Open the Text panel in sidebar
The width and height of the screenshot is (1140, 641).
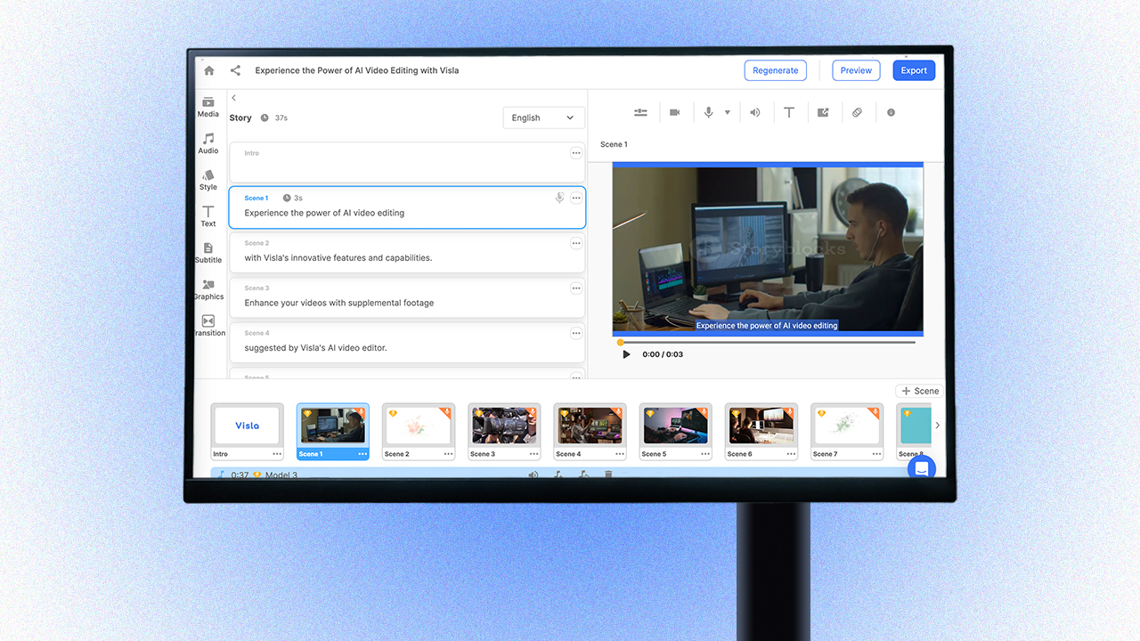[x=208, y=216]
